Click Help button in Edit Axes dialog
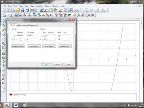The width and height of the screenshot is (144, 108). click(69, 64)
